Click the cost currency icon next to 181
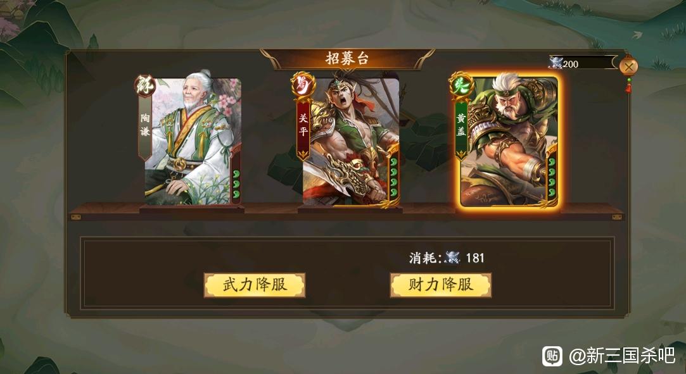This screenshot has height=374, width=686. click(x=452, y=258)
